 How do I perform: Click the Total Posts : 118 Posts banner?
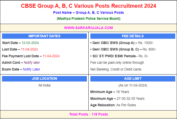pyautogui.click(x=88, y=114)
